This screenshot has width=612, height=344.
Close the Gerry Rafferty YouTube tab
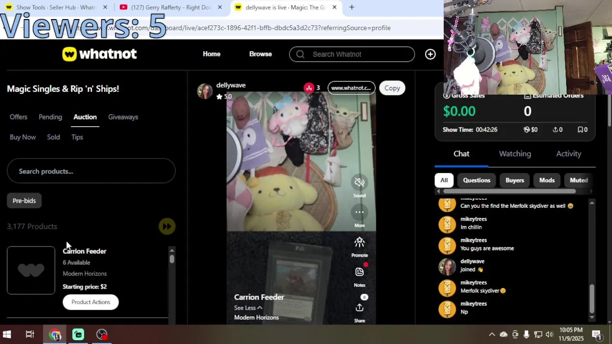pyautogui.click(x=220, y=7)
